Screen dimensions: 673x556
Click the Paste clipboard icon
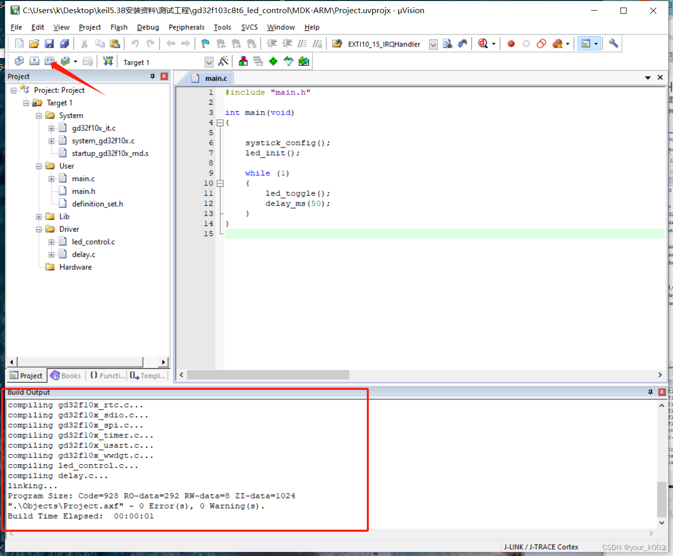[115, 44]
